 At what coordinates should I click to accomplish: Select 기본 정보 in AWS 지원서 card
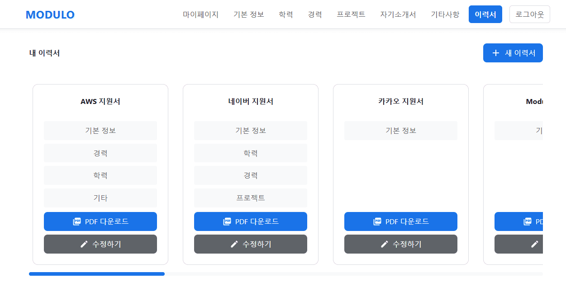[100, 131]
